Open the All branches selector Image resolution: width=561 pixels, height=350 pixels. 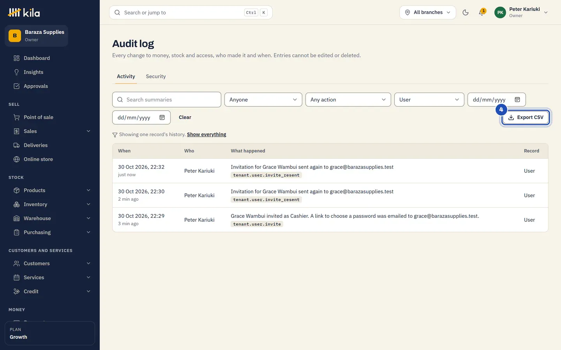pos(427,12)
